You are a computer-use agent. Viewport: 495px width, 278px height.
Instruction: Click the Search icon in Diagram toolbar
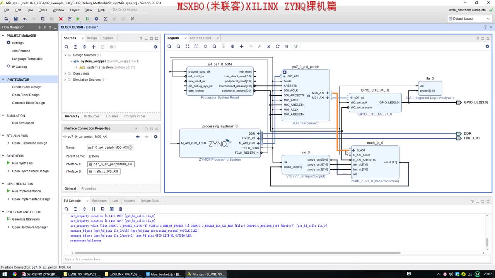214,46
